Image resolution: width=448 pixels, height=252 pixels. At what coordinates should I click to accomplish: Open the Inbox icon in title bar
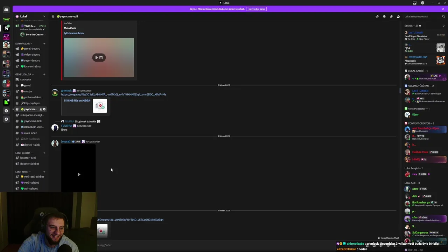point(414,3)
